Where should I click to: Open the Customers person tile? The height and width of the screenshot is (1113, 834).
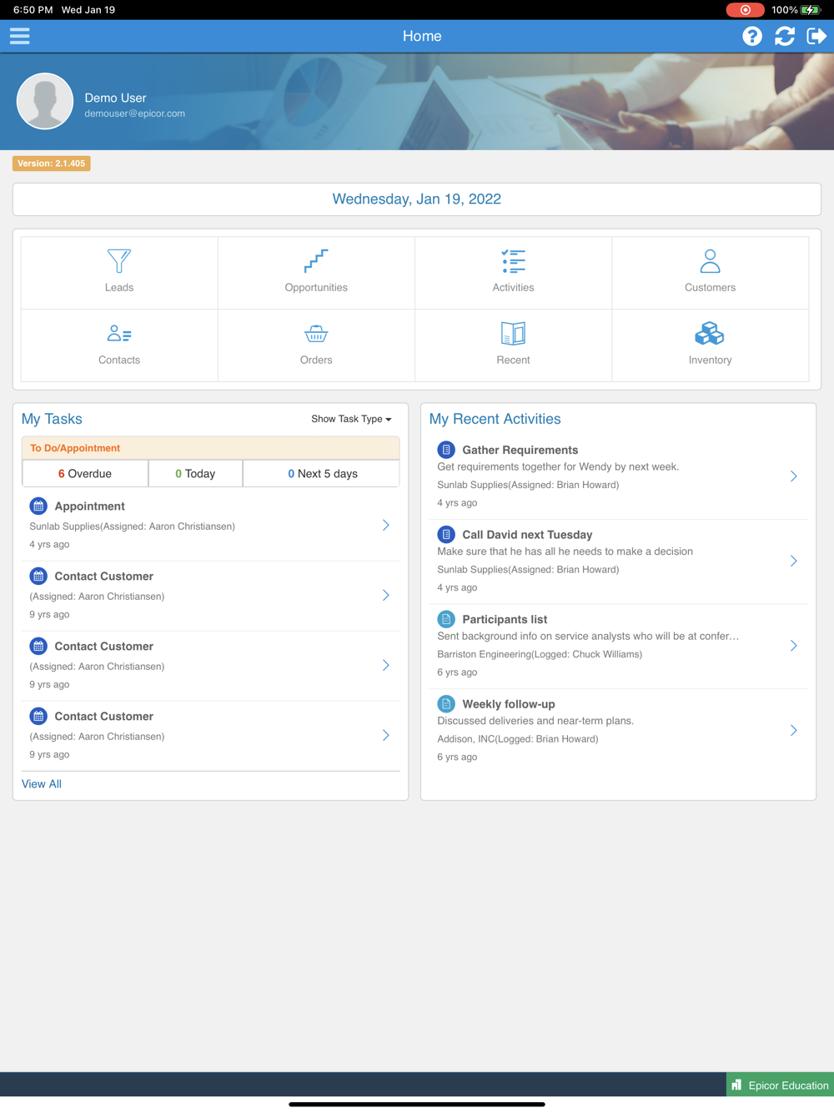coord(710,273)
